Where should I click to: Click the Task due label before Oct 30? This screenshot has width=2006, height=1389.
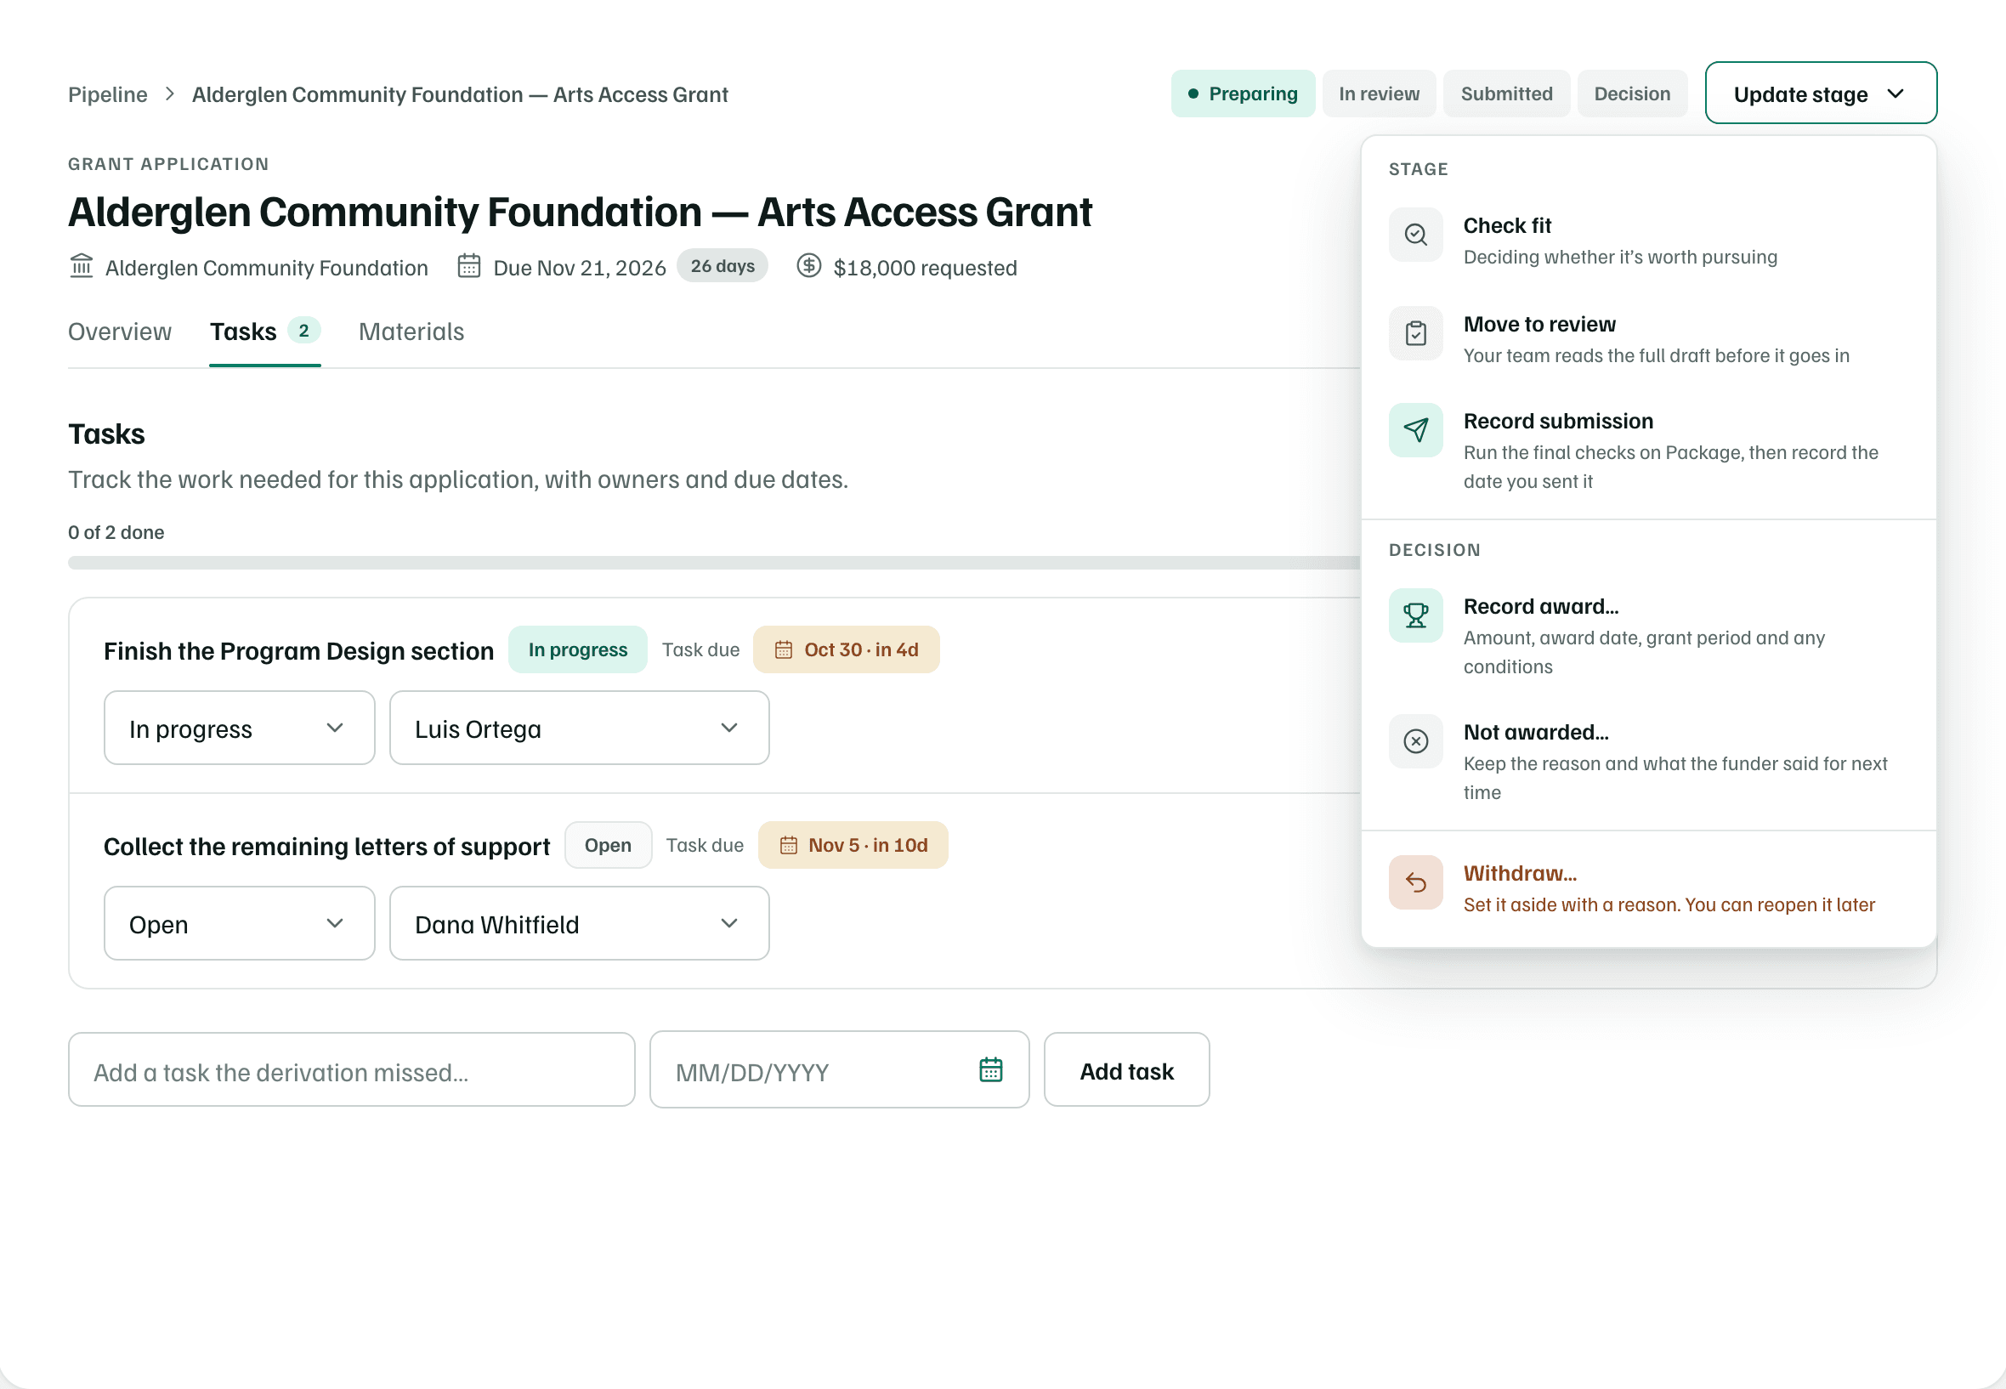point(700,649)
